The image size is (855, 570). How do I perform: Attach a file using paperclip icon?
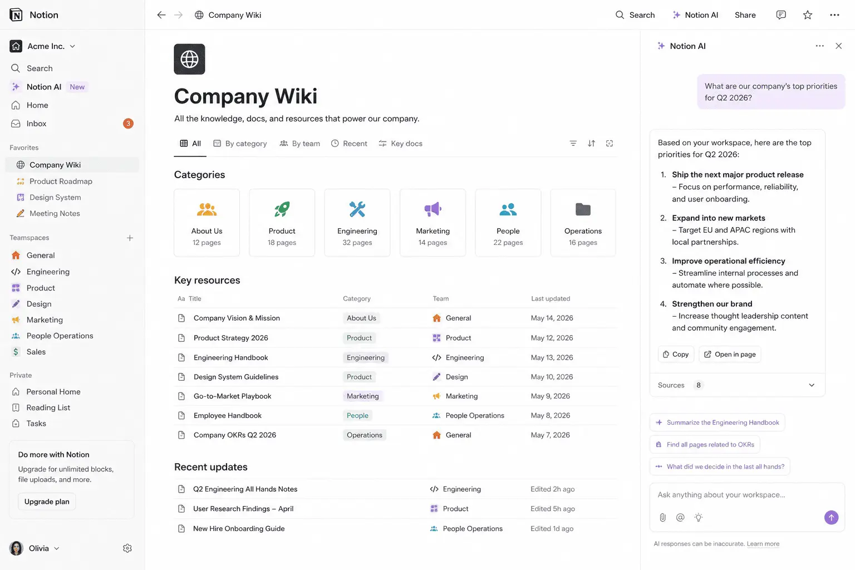pyautogui.click(x=662, y=518)
